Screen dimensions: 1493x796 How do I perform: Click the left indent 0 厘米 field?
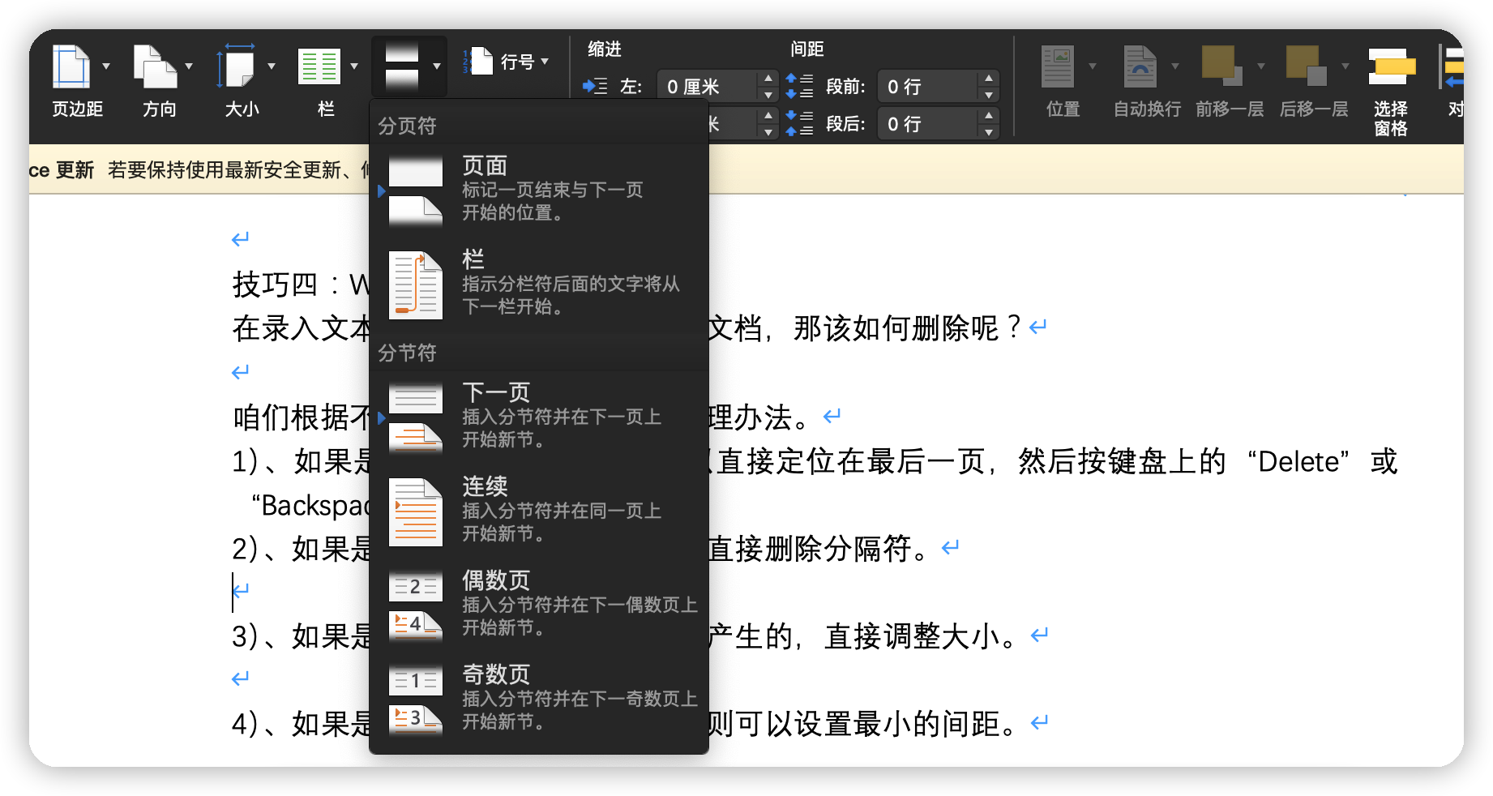707,87
